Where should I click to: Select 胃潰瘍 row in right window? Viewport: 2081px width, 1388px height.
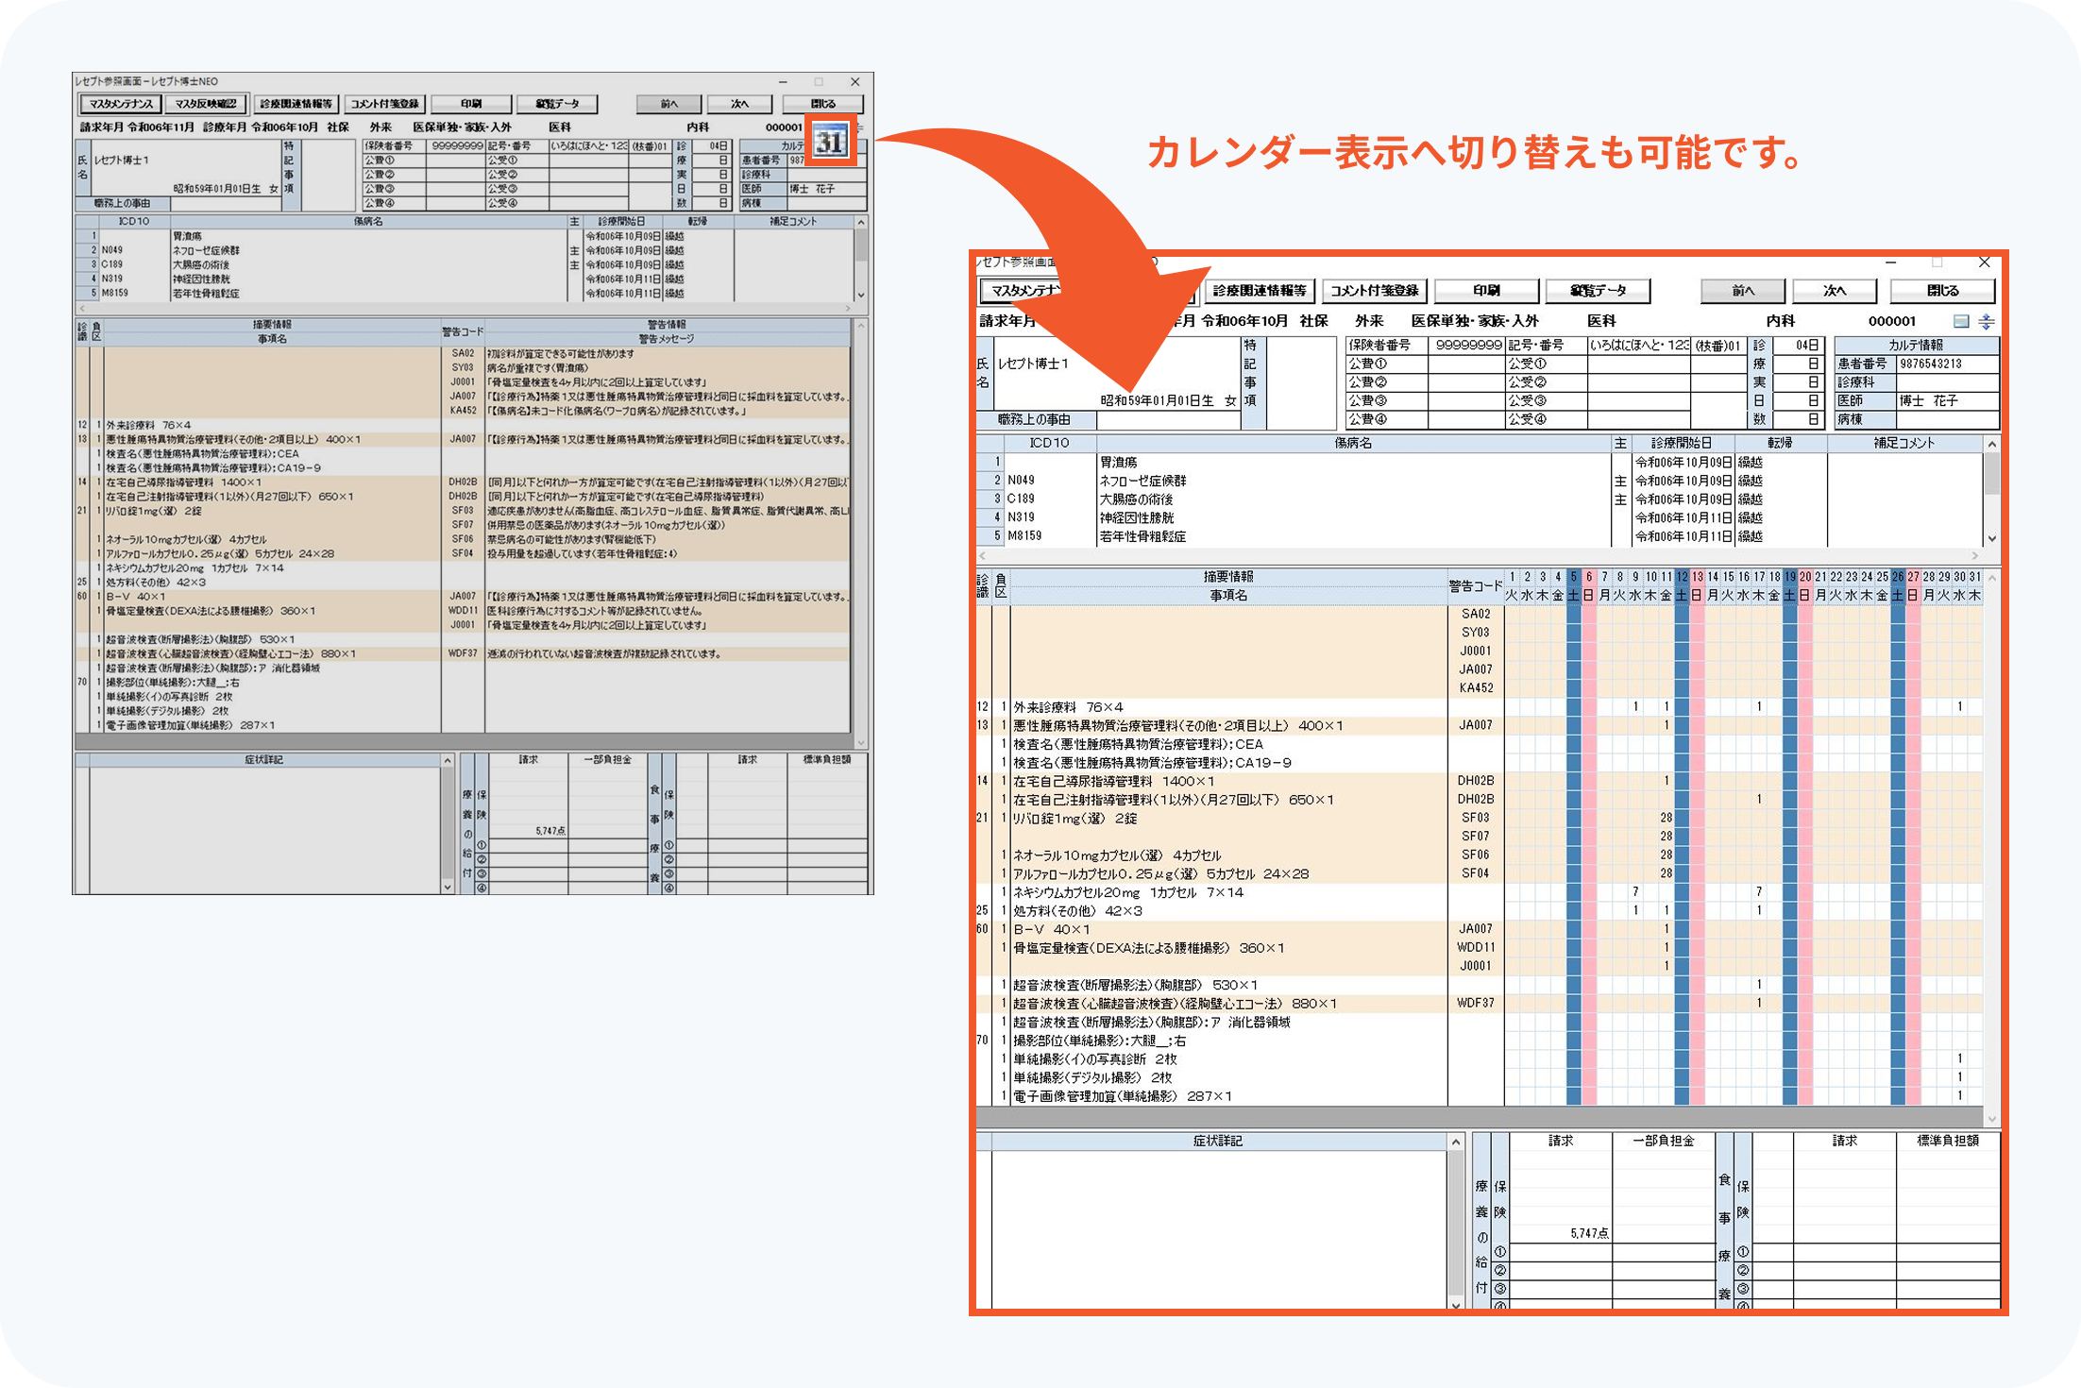1479,463
